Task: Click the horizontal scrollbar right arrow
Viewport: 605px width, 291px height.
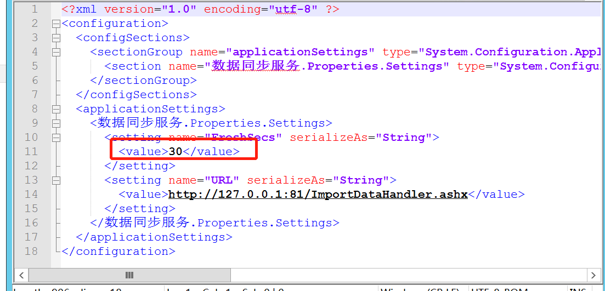Action: 593,275
